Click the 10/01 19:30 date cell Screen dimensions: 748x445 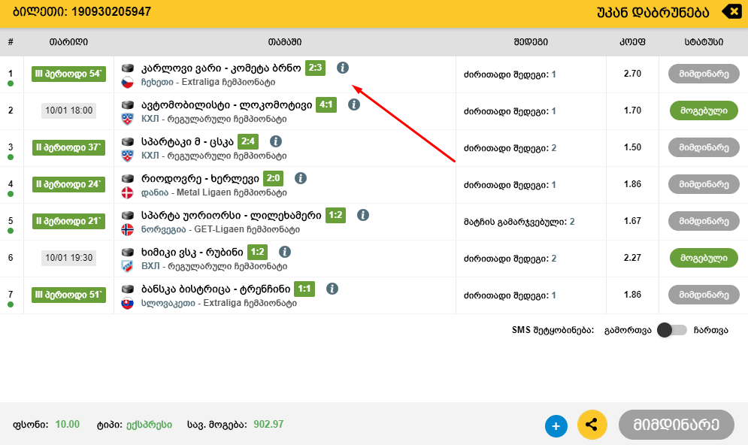pyautogui.click(x=68, y=258)
